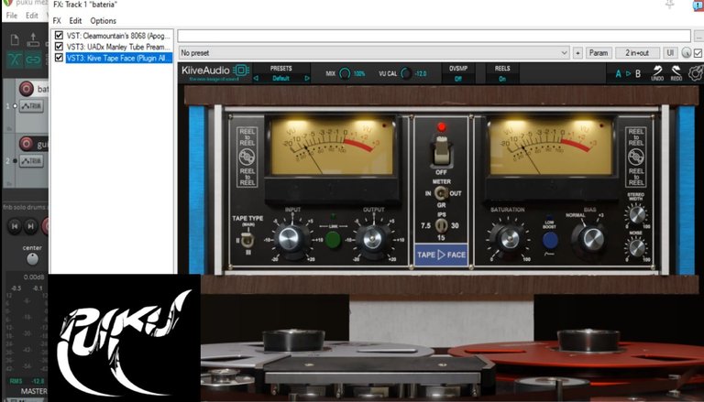
Task: Toggle the blue LOW BOOST button
Action: pyautogui.click(x=550, y=241)
